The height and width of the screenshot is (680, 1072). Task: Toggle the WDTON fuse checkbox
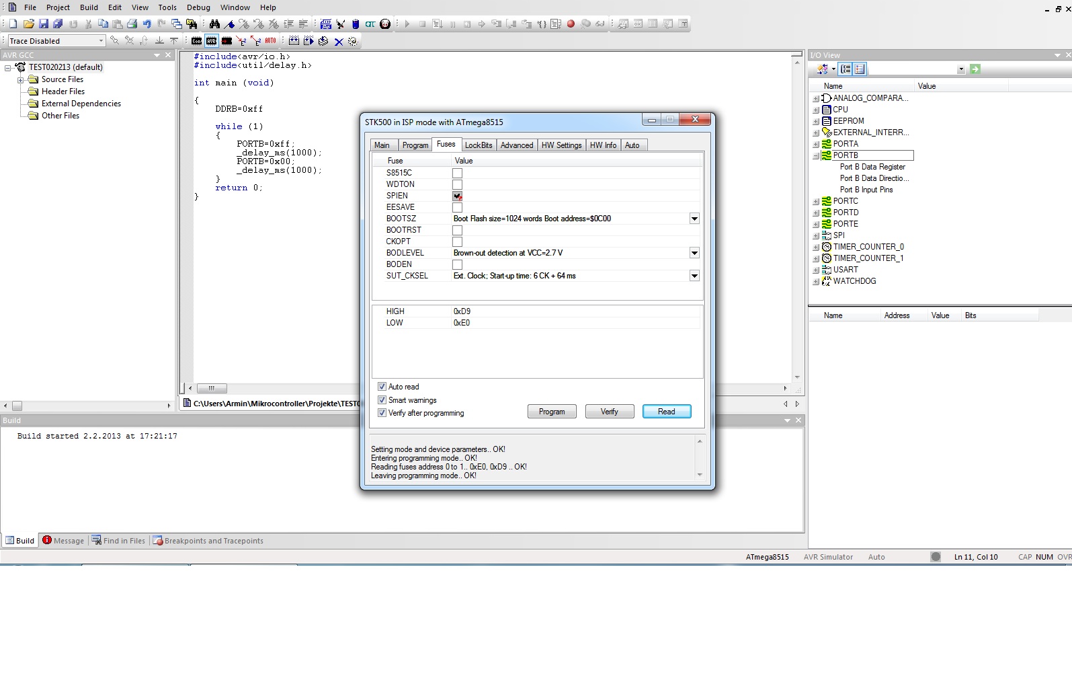point(458,184)
